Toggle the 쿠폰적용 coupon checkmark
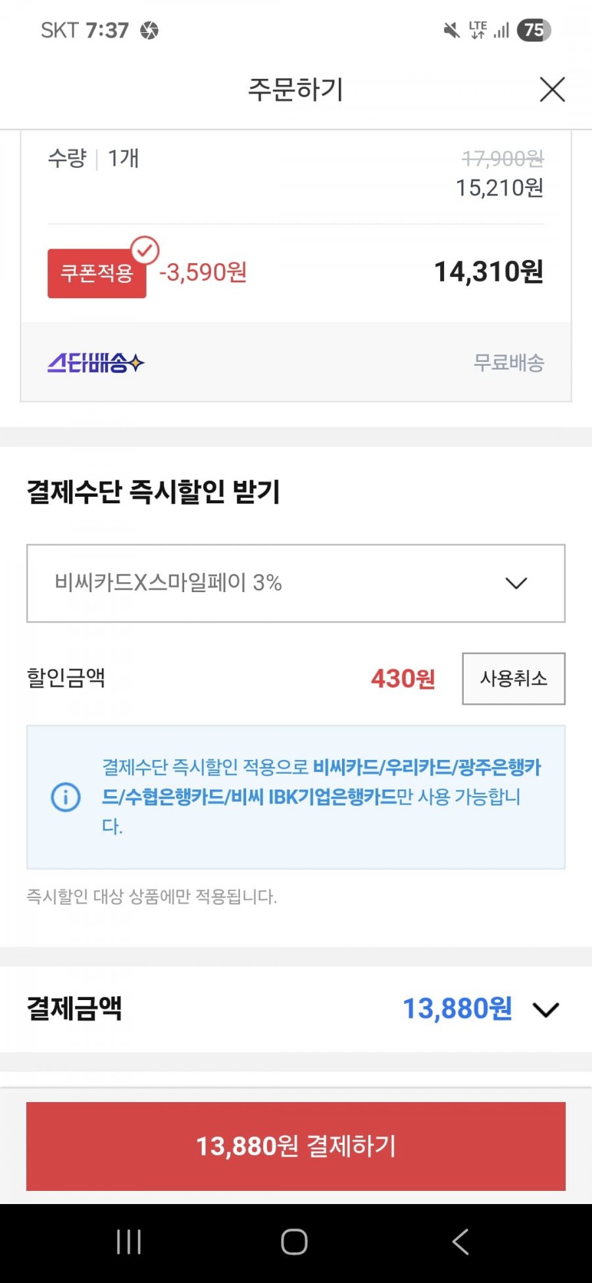592x1283 pixels. (145, 250)
